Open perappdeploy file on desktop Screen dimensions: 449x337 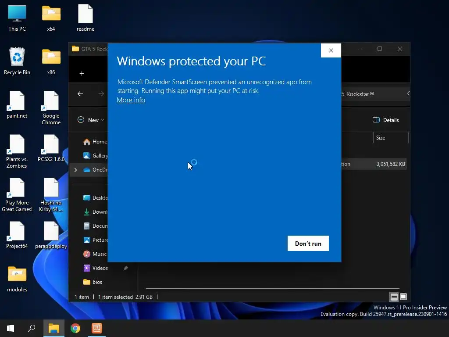(x=51, y=235)
